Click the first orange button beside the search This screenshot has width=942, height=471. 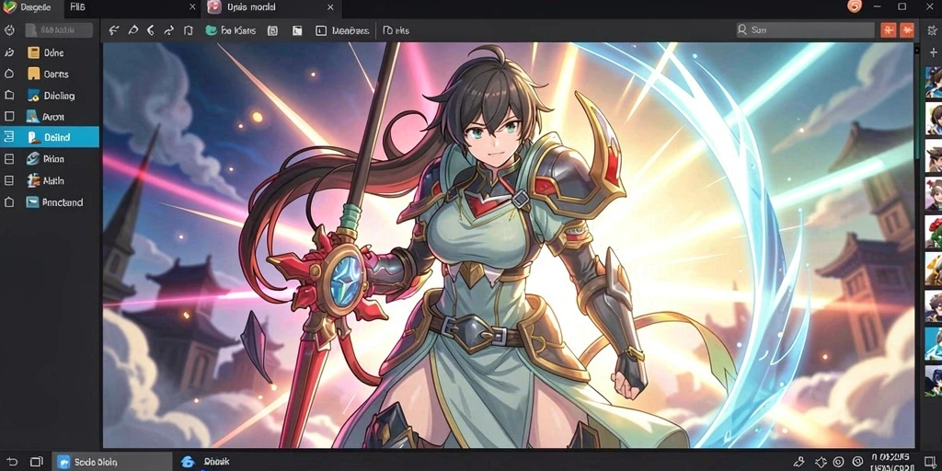click(x=888, y=29)
